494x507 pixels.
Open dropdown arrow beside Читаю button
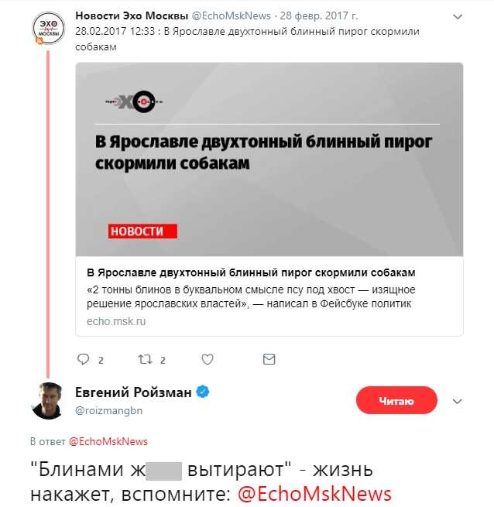(x=457, y=402)
